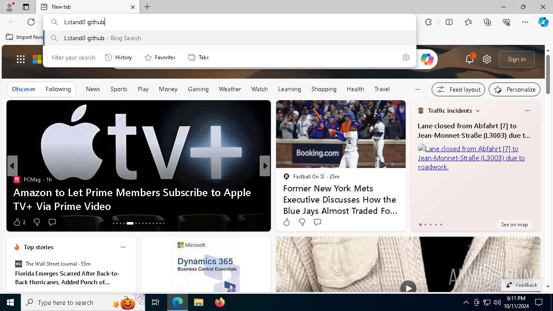Open Play category tab
The height and width of the screenshot is (311, 553).
point(143,89)
